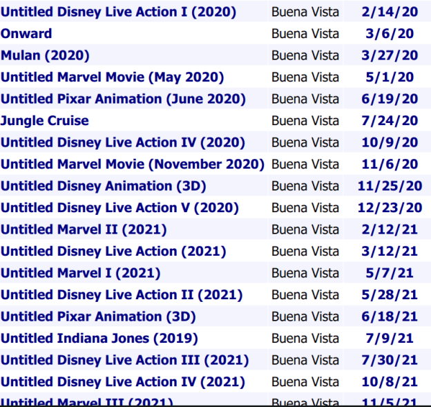Select Untitled Marvel Movie (November 2020)
This screenshot has width=431, height=407.
[133, 164]
